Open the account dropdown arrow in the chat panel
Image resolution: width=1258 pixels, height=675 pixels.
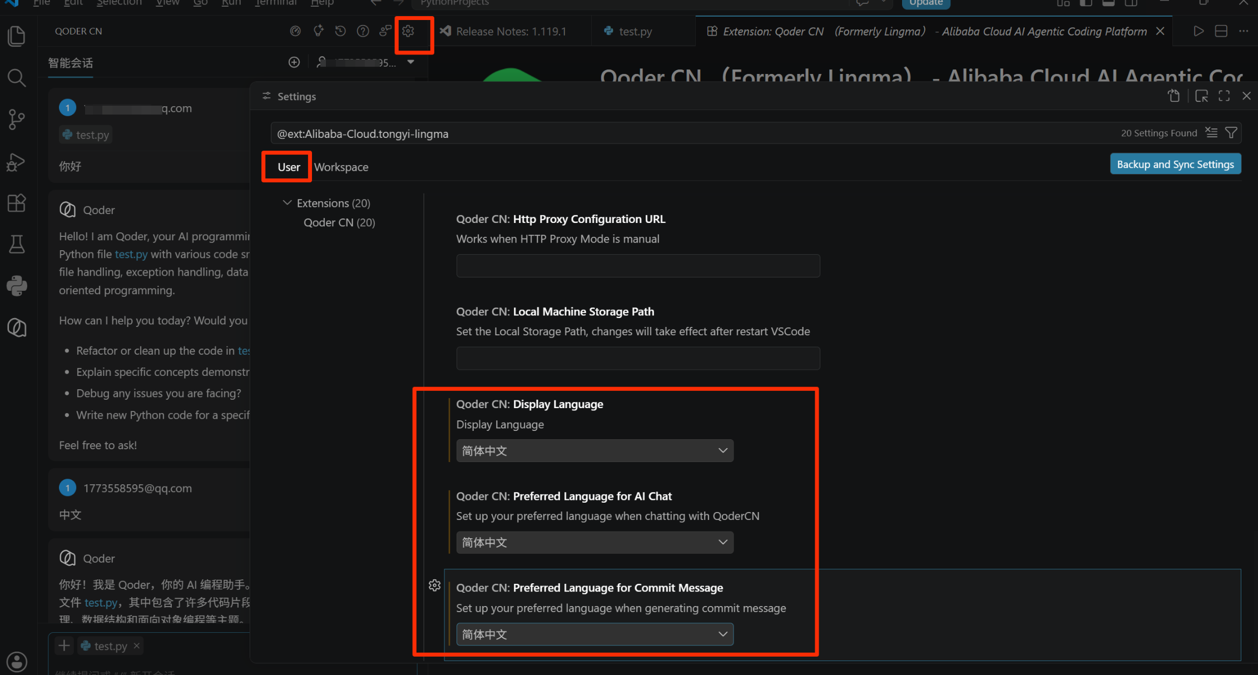click(410, 62)
